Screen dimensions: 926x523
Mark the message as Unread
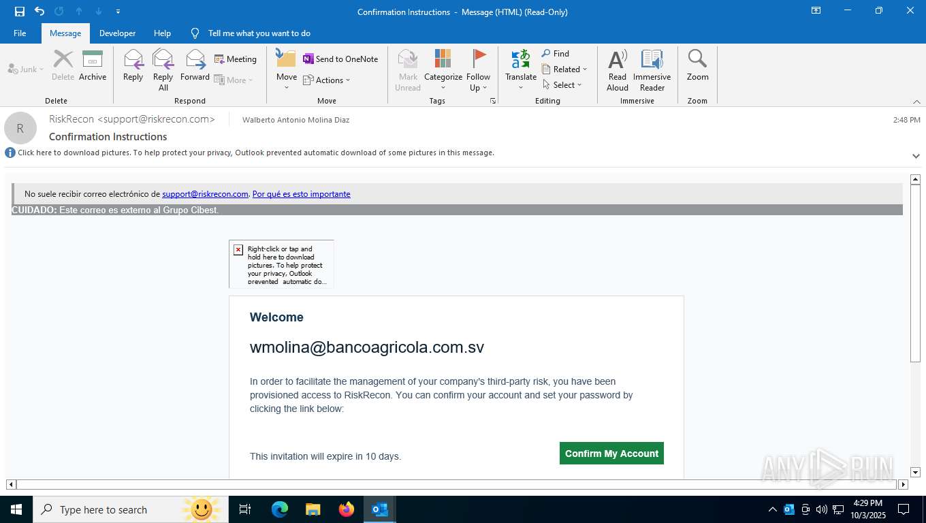tap(408, 69)
